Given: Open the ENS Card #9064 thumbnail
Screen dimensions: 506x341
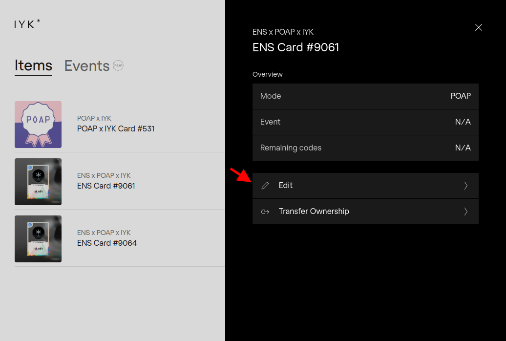Looking at the screenshot, I should (38, 239).
